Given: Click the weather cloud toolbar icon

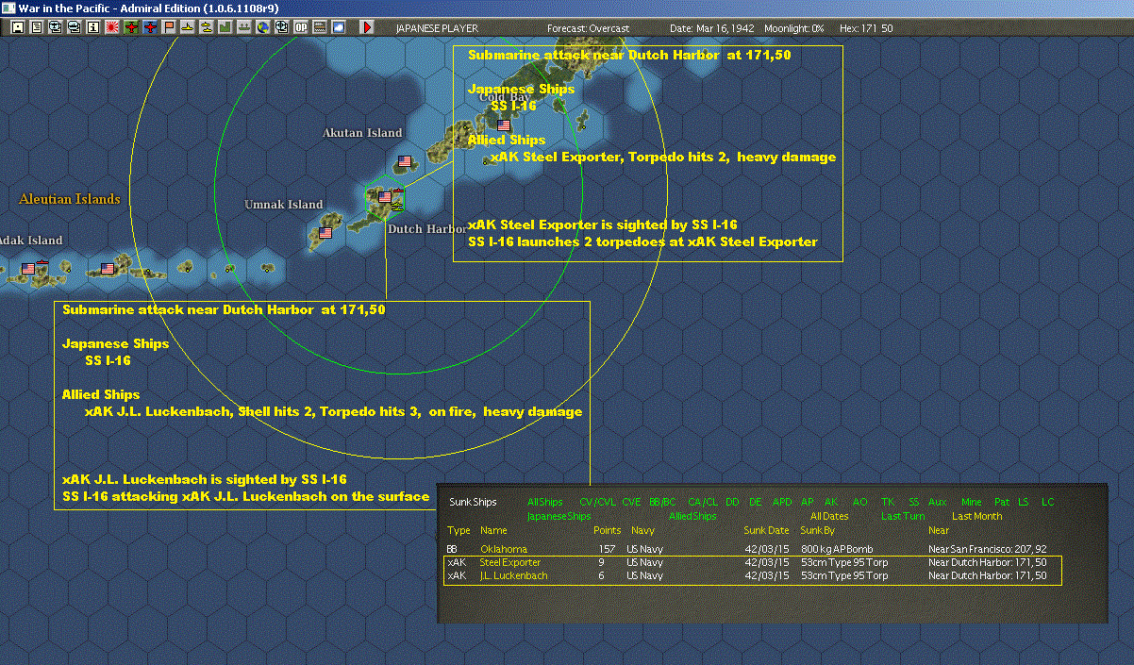Looking at the screenshot, I should click(x=339, y=27).
